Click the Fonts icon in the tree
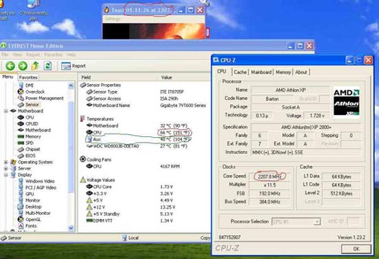This screenshot has height=259, width=379. click(x=21, y=226)
